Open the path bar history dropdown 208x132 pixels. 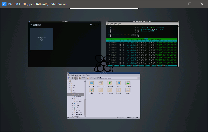[x=139, y=78]
